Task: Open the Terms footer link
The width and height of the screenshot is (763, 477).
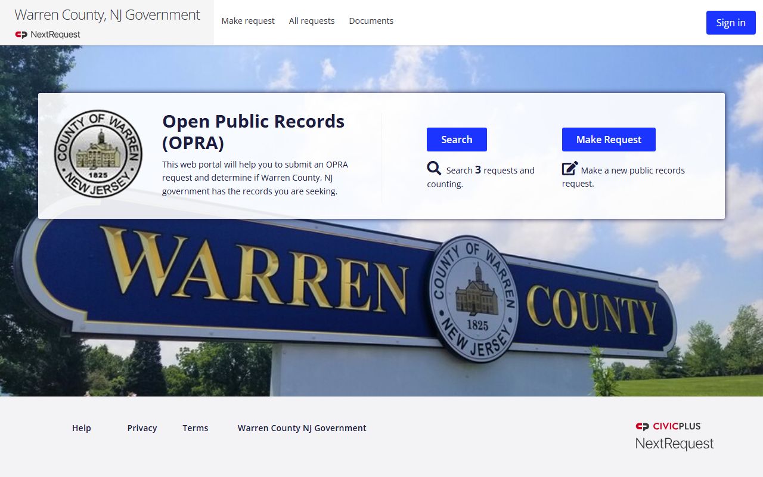Action: pos(196,428)
